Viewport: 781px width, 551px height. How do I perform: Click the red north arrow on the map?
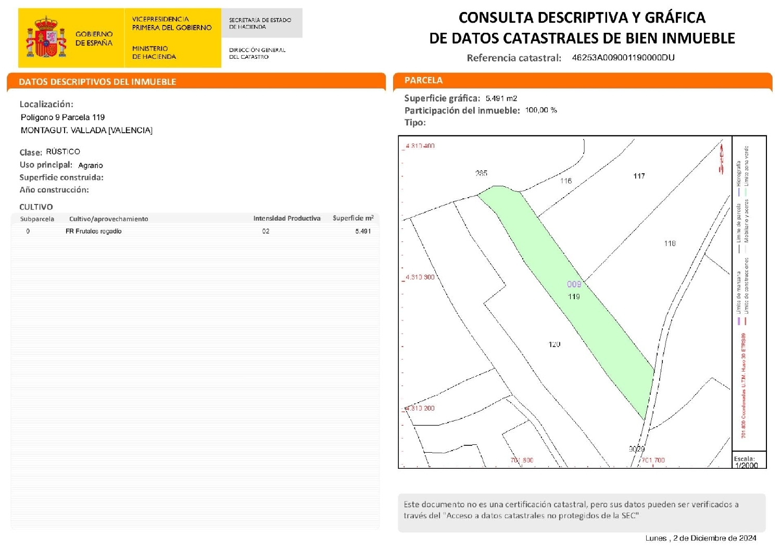point(722,158)
